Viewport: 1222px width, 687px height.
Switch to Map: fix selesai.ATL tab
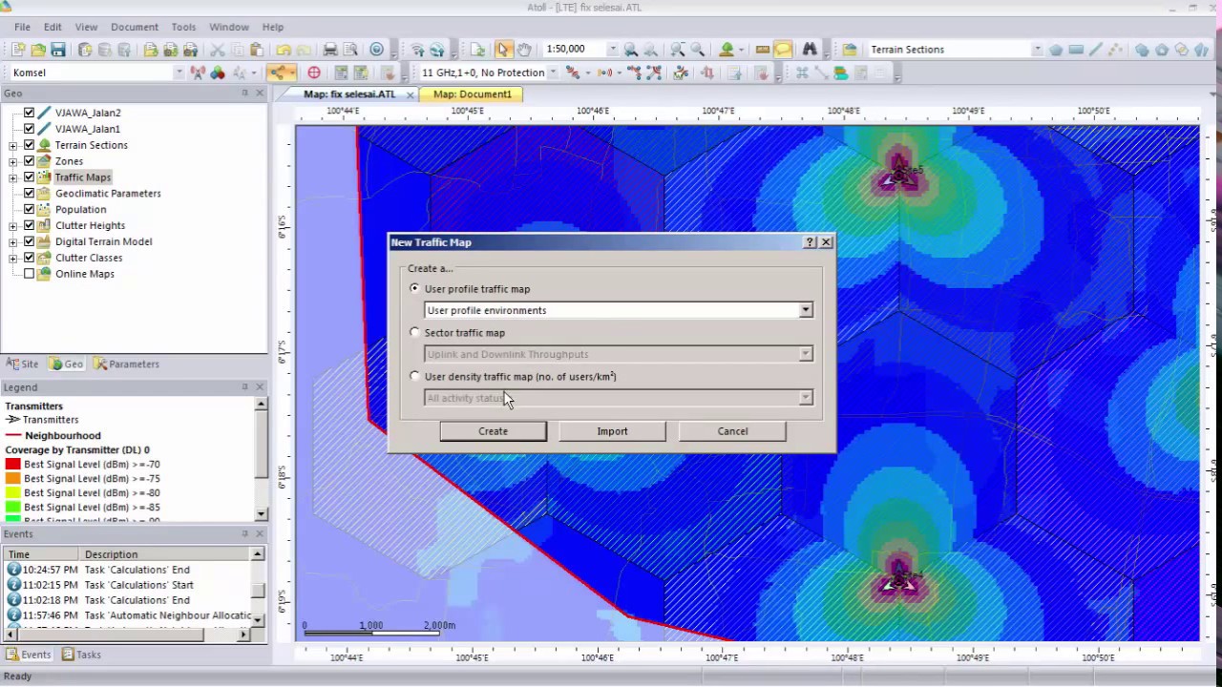(x=349, y=94)
